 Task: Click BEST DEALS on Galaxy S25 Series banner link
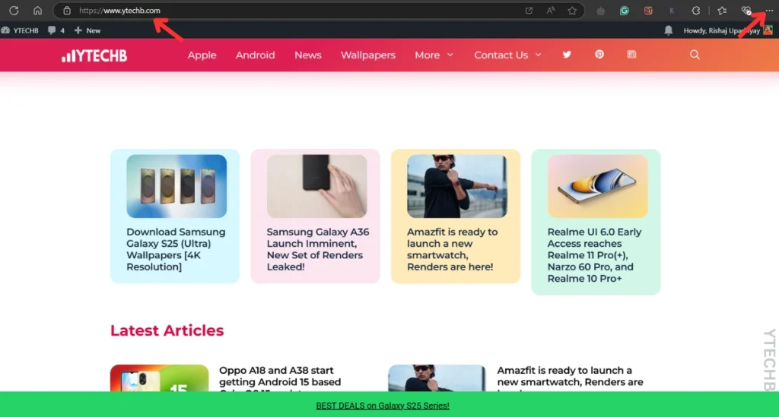(383, 406)
